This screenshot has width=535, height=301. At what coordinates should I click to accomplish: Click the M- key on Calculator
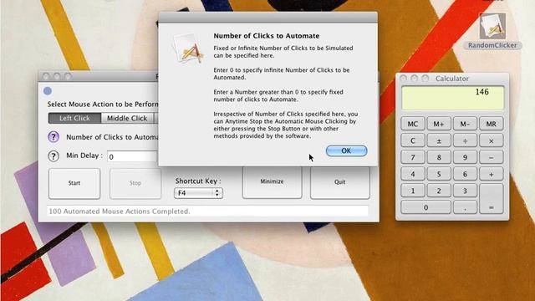[x=465, y=124]
